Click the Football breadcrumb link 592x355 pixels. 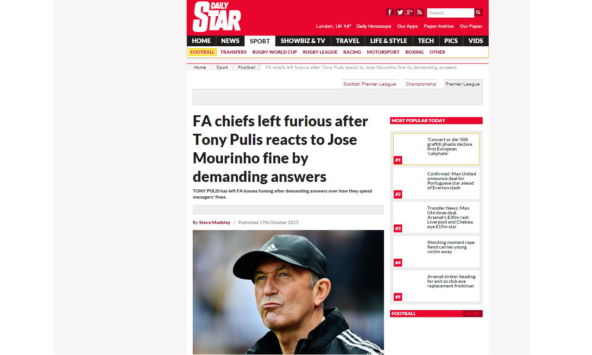pyautogui.click(x=247, y=68)
